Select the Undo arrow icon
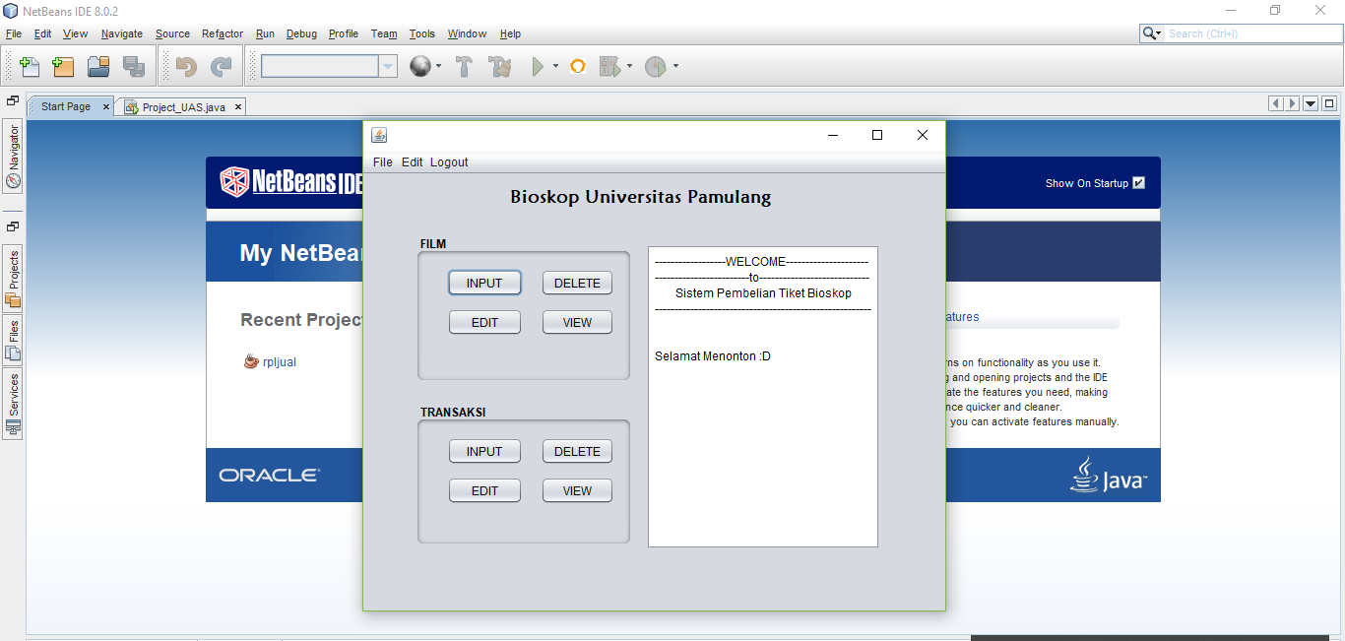This screenshot has height=641, width=1345. [185, 66]
